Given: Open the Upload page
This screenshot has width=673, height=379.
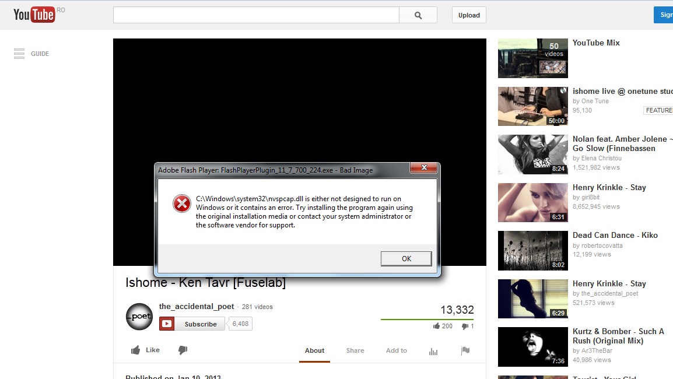Looking at the screenshot, I should [468, 15].
